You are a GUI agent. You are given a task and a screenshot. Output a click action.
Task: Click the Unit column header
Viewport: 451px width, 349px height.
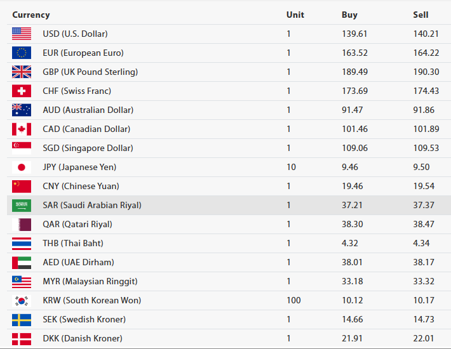pos(295,15)
